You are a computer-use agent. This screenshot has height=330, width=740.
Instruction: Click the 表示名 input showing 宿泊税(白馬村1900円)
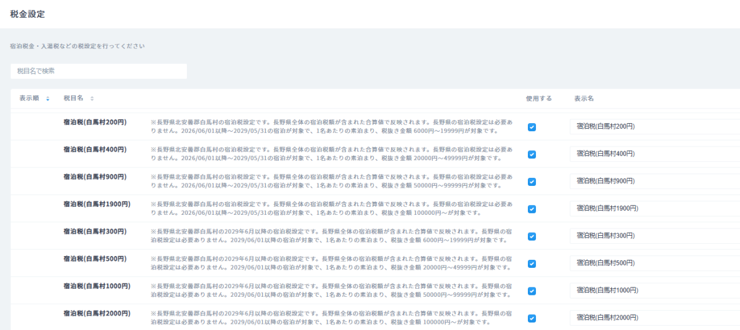[654, 209]
